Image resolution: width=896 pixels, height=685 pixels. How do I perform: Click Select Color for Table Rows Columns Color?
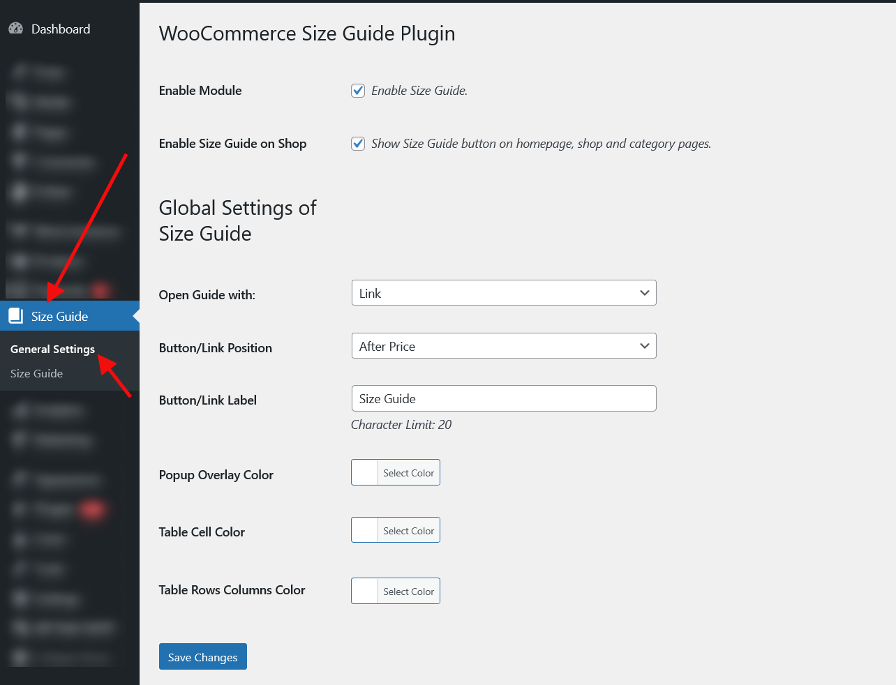pos(408,592)
